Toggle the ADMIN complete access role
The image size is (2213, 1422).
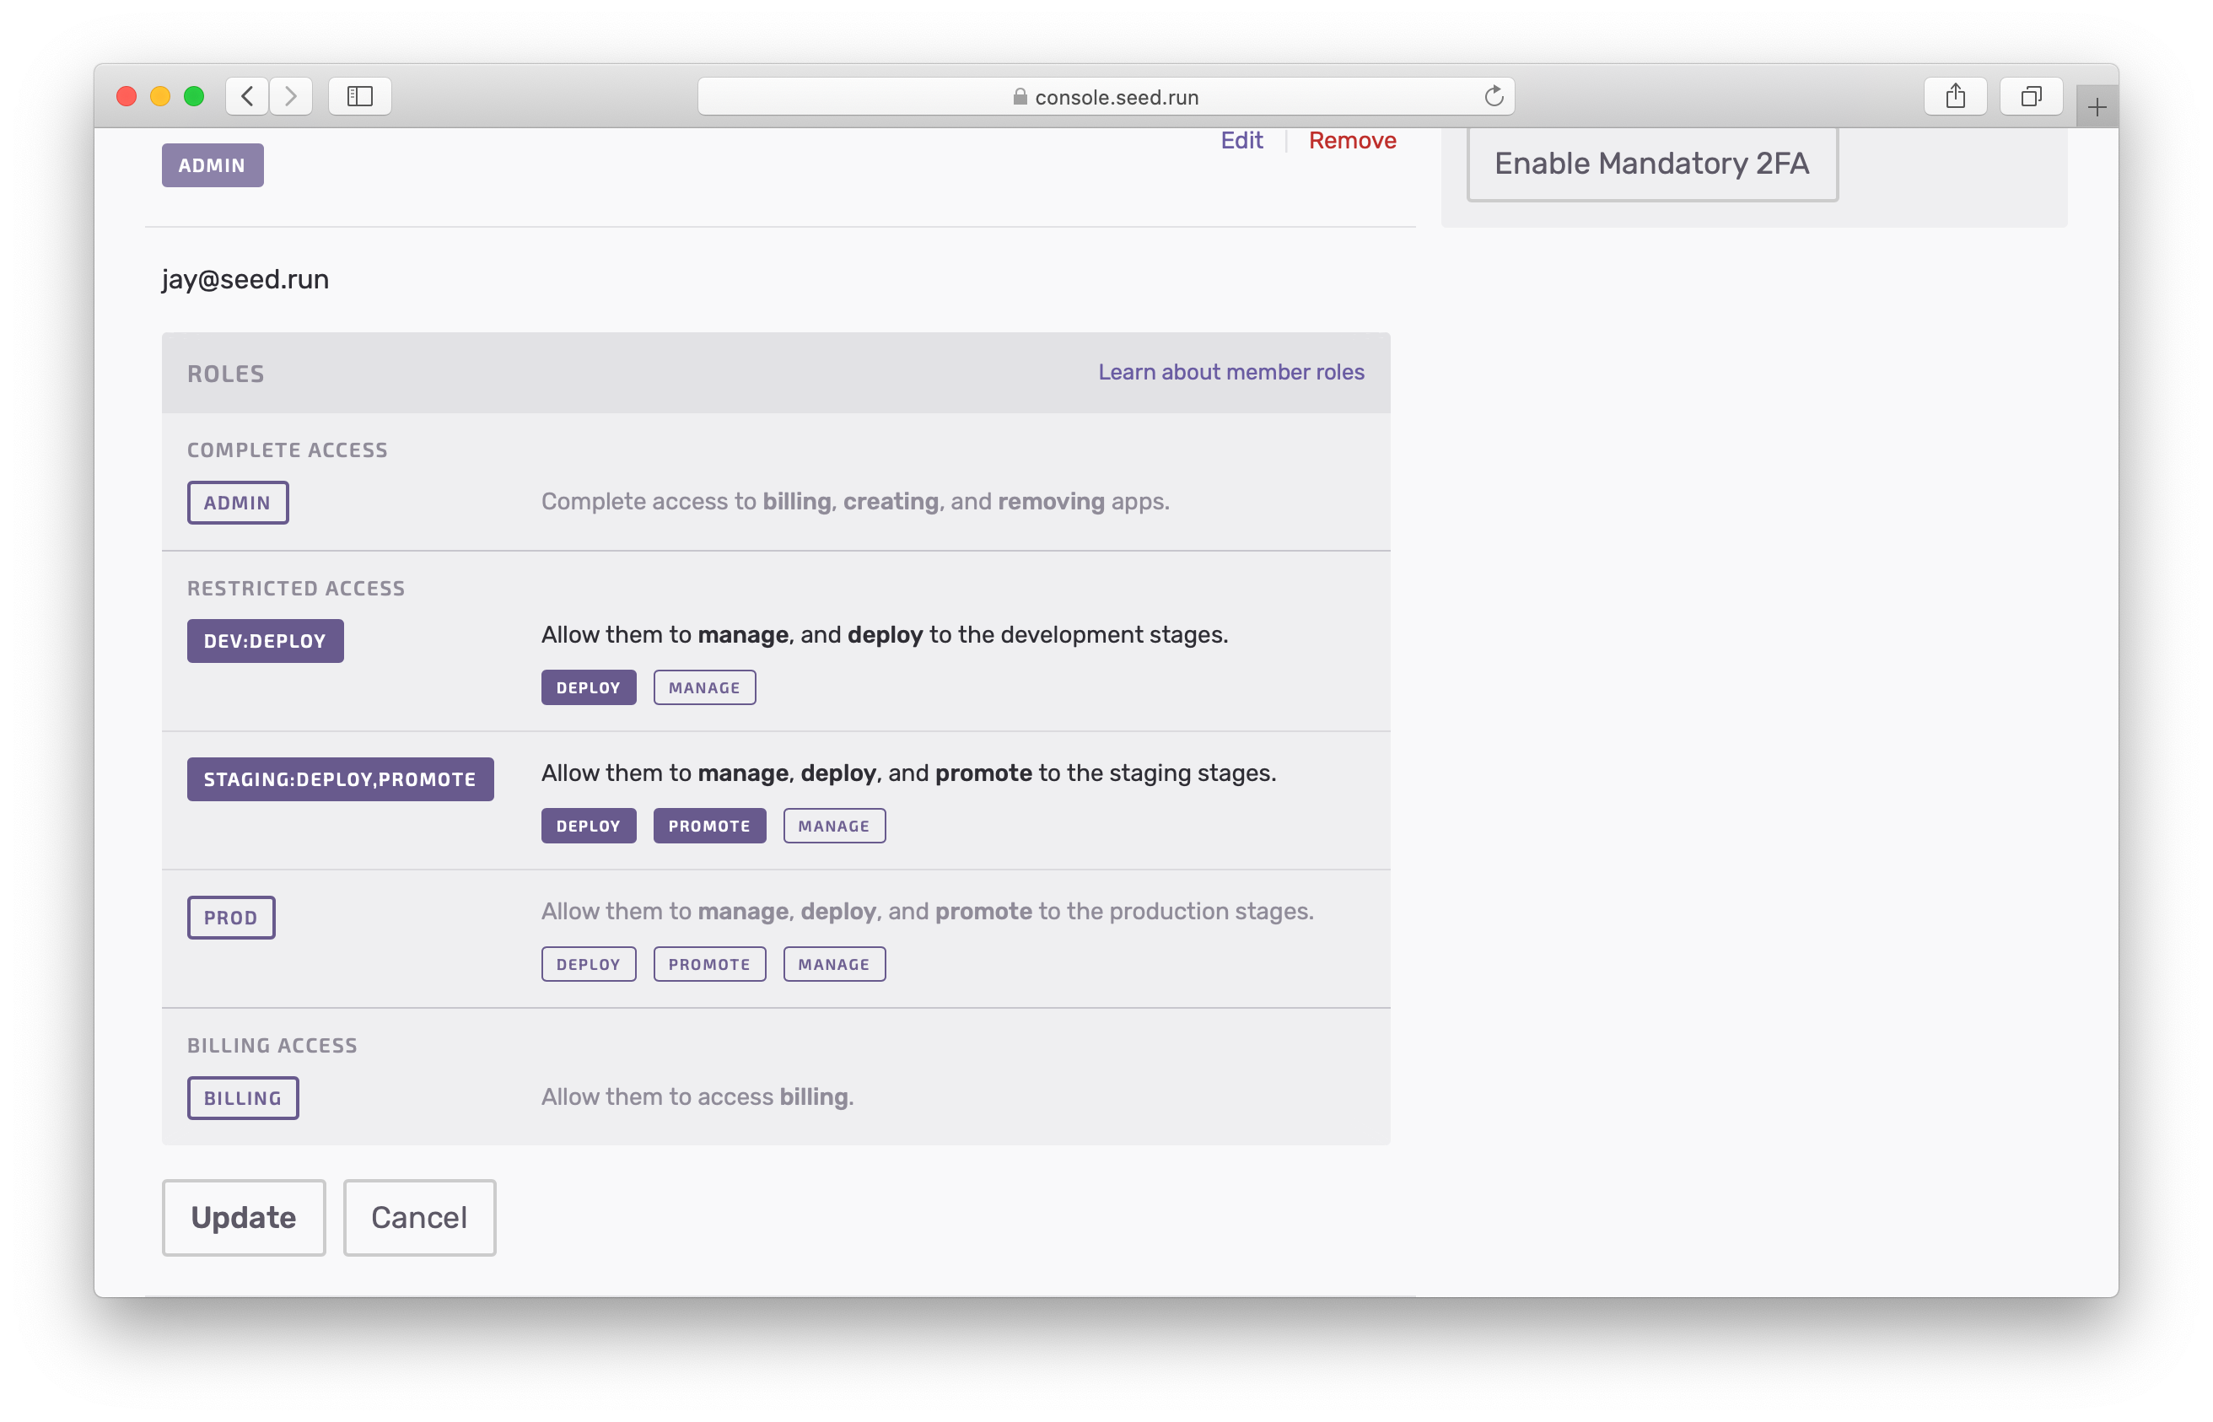pos(237,503)
